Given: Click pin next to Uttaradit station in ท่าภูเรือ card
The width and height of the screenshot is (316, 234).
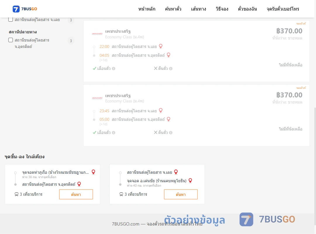Looking at the screenshot, I should pyautogui.click(x=79, y=184).
